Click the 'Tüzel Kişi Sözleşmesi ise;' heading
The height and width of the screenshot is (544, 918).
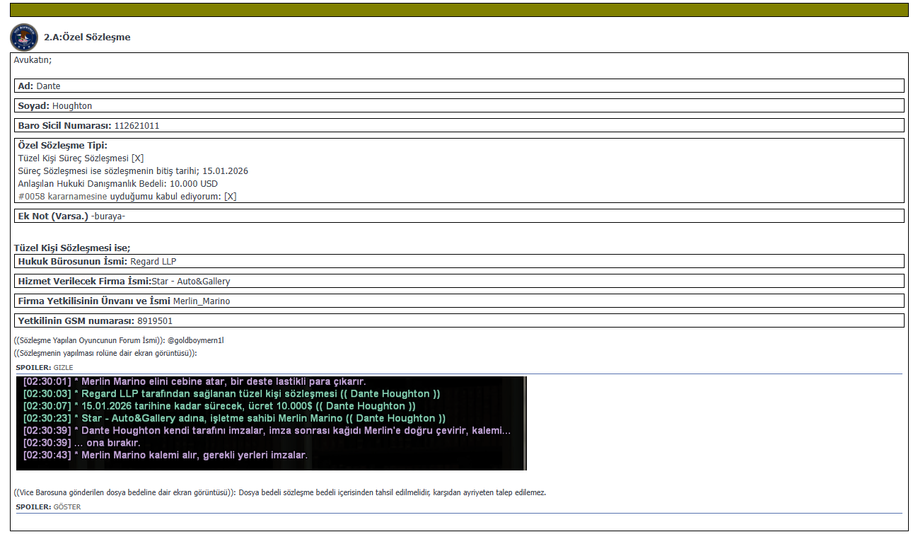point(72,248)
